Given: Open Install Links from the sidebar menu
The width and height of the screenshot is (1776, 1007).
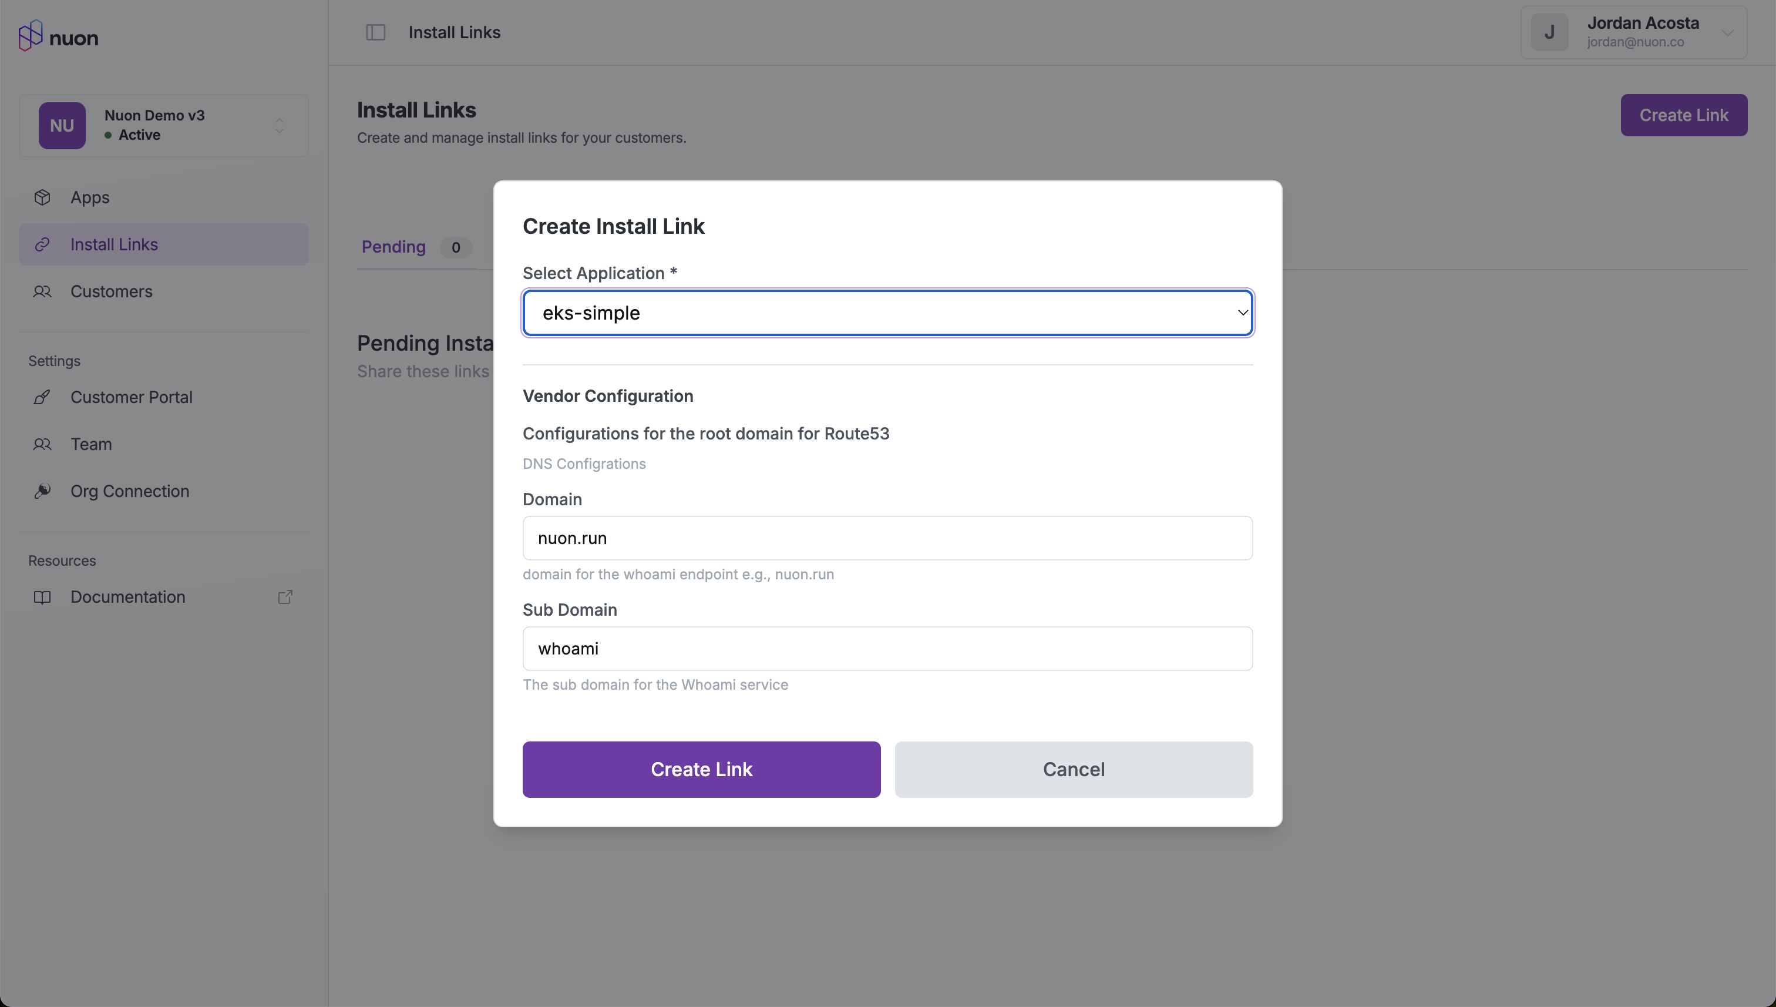Looking at the screenshot, I should pyautogui.click(x=114, y=244).
